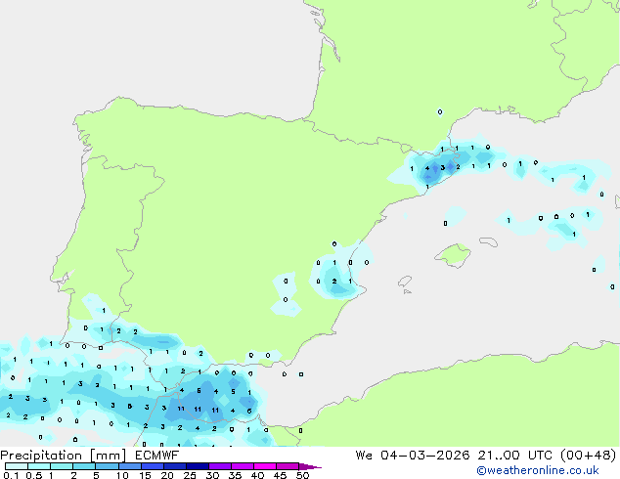Click the "Precipitation" title word

tap(41, 456)
